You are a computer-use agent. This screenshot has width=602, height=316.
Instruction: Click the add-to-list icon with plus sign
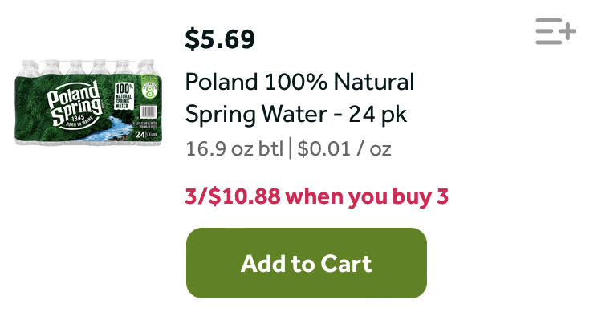(556, 31)
